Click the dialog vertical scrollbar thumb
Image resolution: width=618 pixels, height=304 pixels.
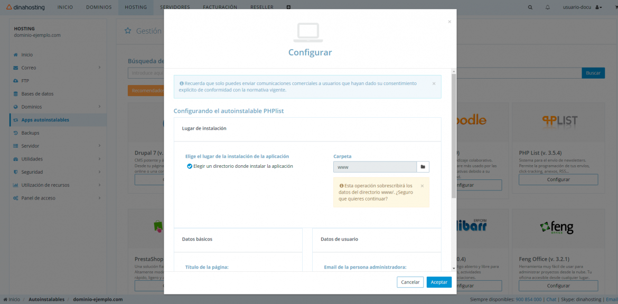454,136
